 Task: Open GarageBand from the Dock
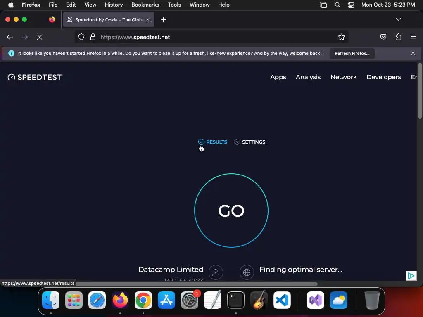[259, 300]
